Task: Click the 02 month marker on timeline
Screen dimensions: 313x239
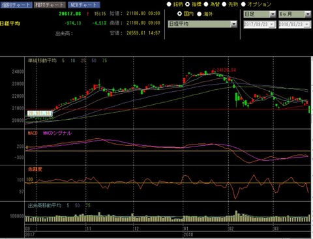Action: [231, 229]
